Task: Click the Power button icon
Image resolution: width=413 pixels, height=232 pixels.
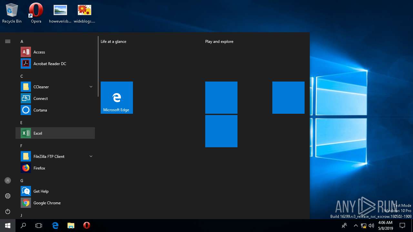Action: click(x=8, y=211)
